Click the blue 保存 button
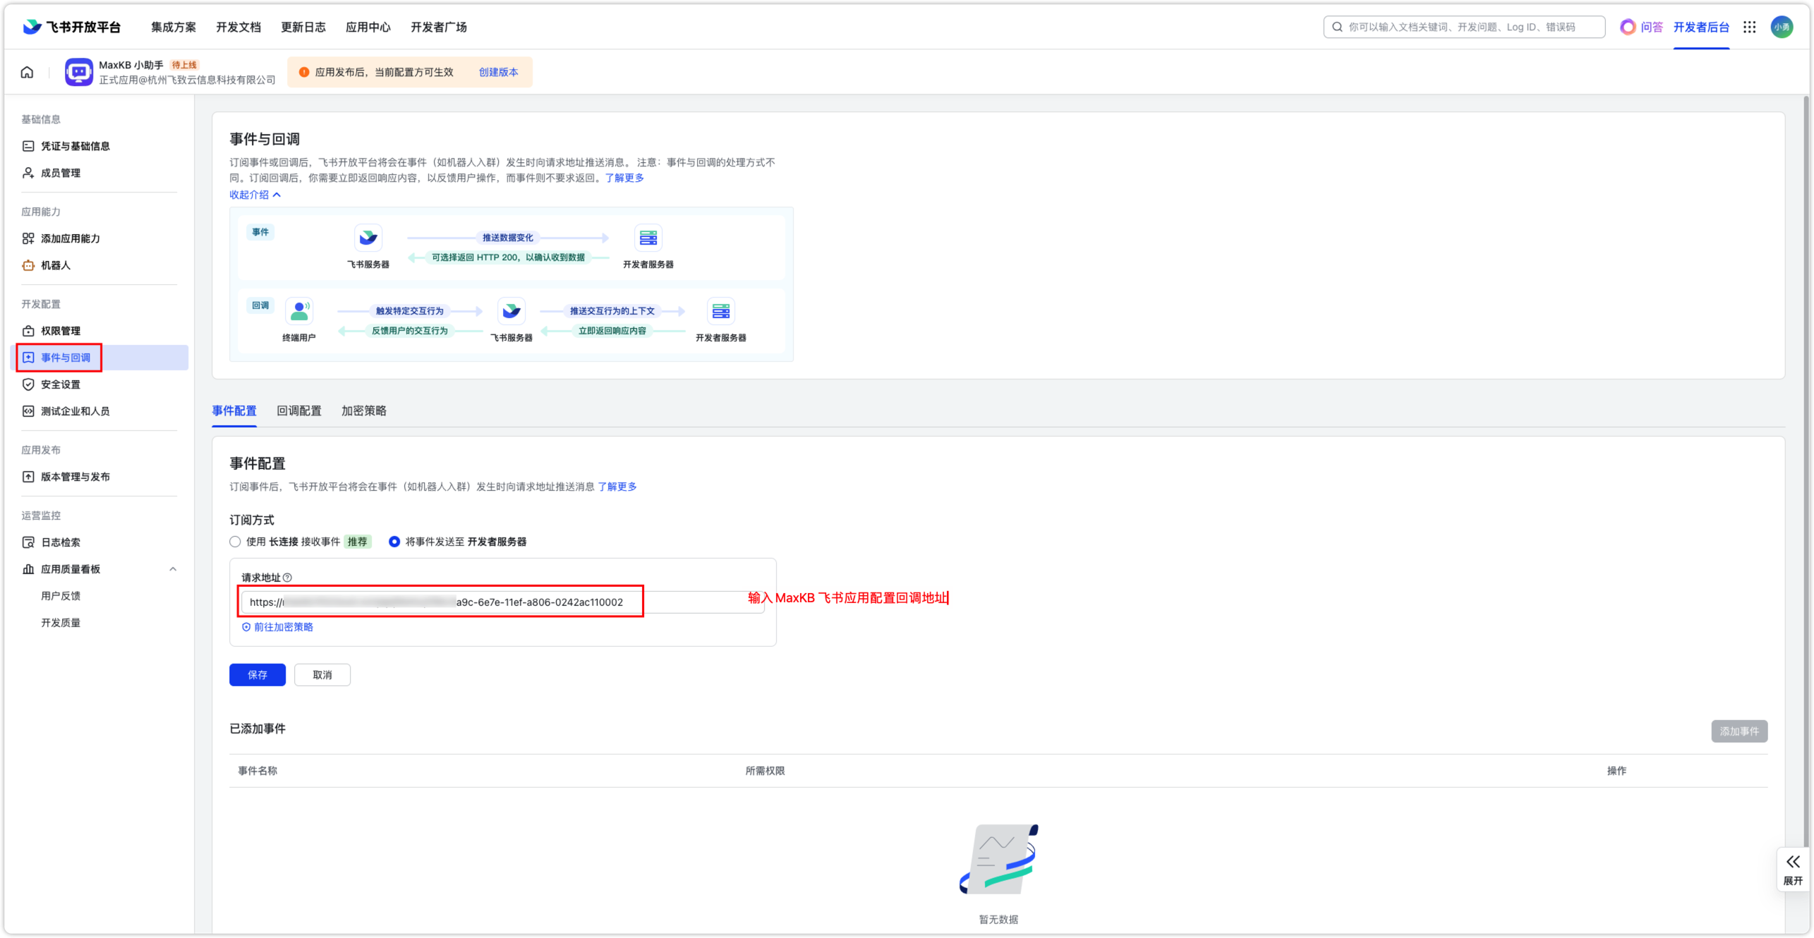The width and height of the screenshot is (1814, 938). point(257,675)
